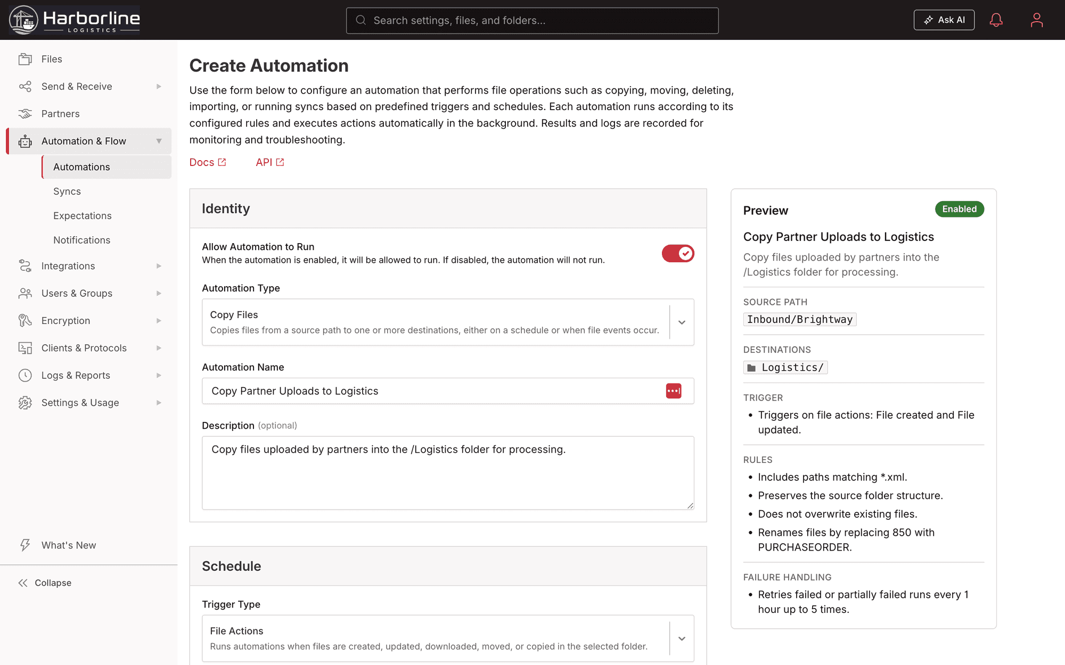Select Automations in the sidebar
The width and height of the screenshot is (1065, 665).
(x=106, y=167)
